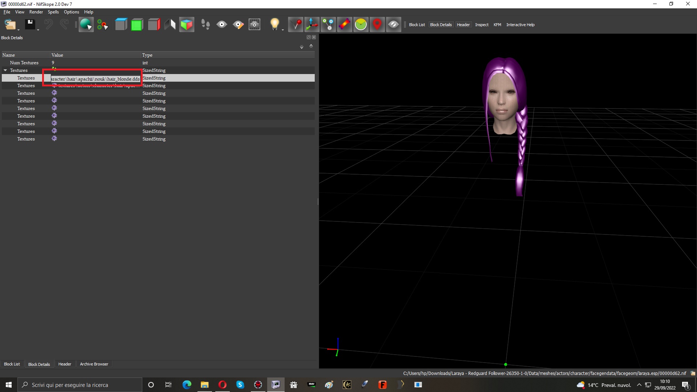This screenshot has height=392, width=697.
Task: Open Microsoft Edge from taskbar
Action: click(x=187, y=385)
